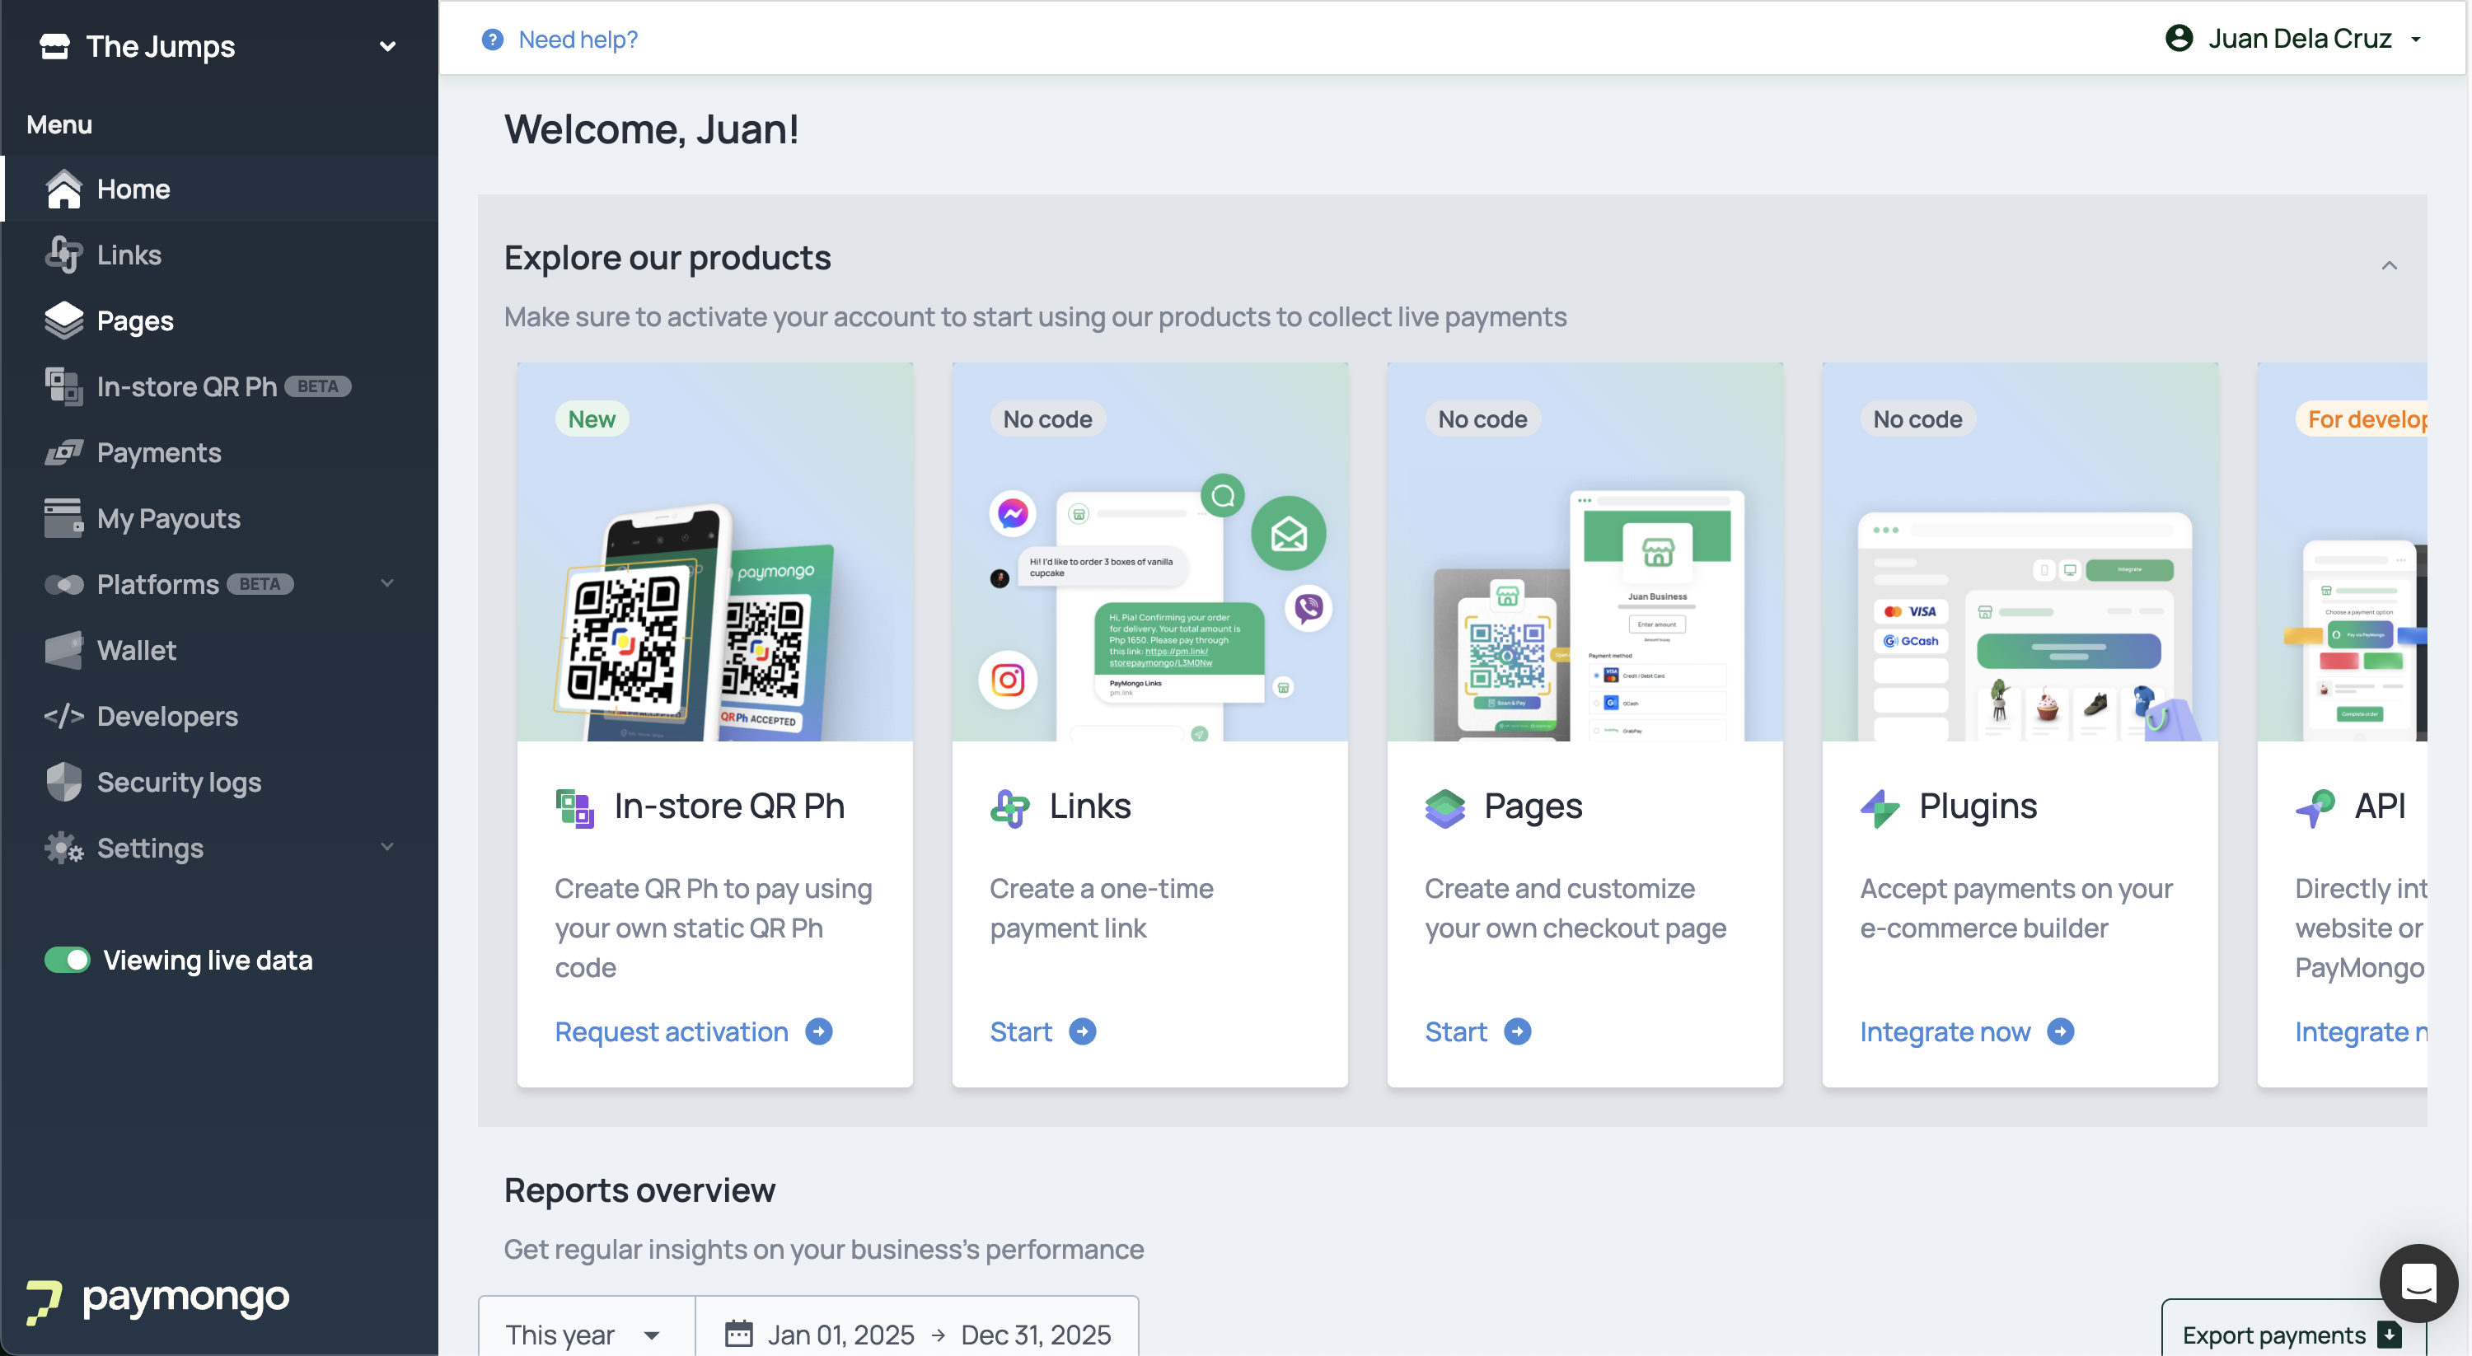Expand the Settings submenu chevron
Image resolution: width=2472 pixels, height=1356 pixels.
click(x=387, y=846)
